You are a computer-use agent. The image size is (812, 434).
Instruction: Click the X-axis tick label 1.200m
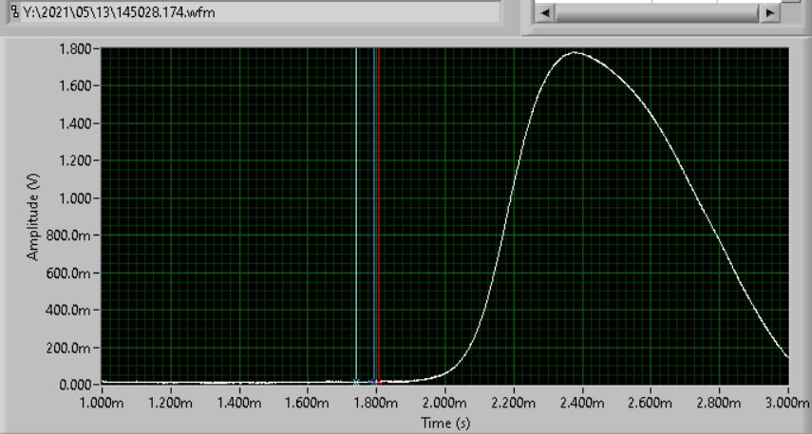point(170,403)
